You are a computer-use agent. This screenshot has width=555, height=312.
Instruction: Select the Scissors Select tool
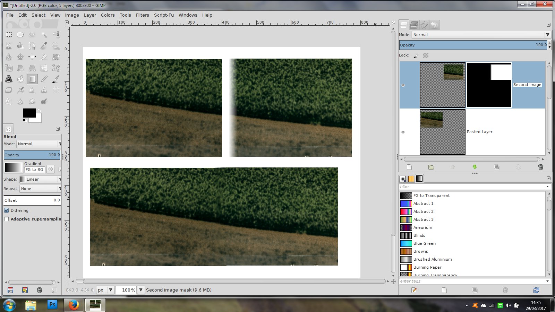[9, 46]
